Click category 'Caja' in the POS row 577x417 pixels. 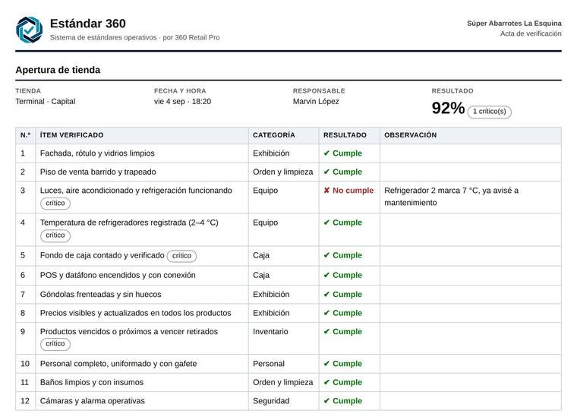pos(261,275)
